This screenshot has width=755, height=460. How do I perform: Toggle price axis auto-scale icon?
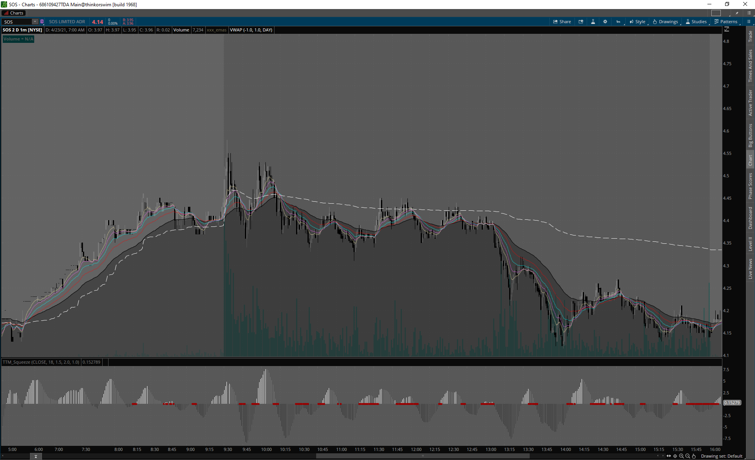(727, 29)
